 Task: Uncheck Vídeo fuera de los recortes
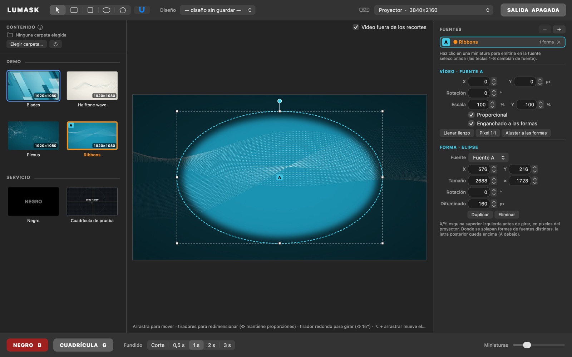tap(356, 27)
